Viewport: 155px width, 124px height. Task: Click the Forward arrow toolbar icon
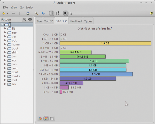tap(13, 13)
